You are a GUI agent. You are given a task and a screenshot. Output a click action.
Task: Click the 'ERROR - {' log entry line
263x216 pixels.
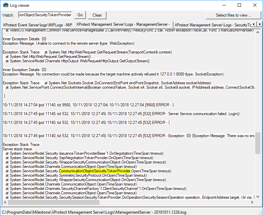[87, 123]
